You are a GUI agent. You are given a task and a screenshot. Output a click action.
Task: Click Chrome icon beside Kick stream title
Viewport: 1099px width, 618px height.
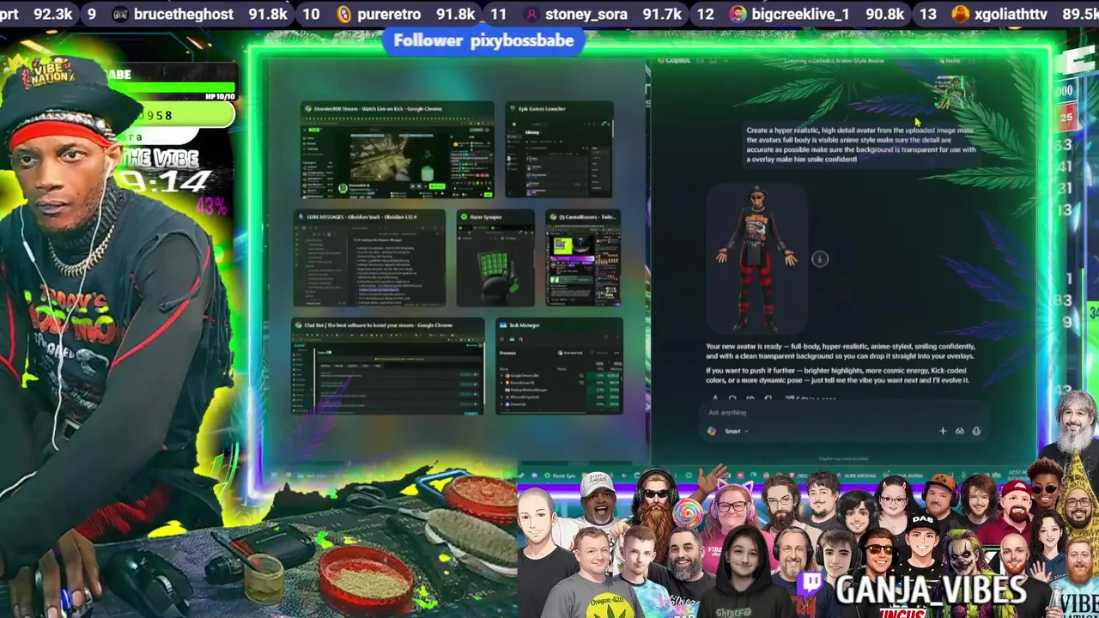(308, 109)
